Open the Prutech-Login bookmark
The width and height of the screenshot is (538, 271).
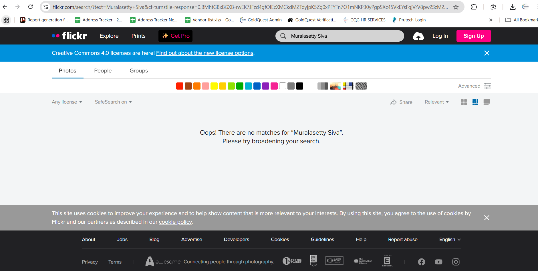pos(409,20)
